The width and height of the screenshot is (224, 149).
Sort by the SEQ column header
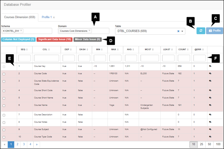(x=24, y=49)
